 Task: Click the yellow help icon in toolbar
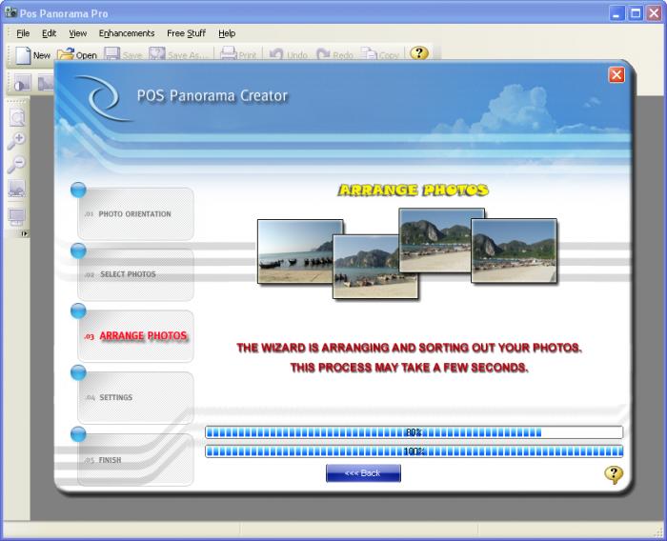click(x=418, y=53)
